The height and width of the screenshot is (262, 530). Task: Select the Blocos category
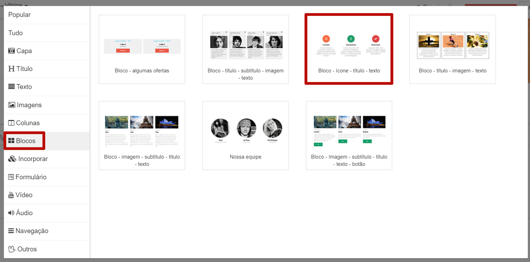pos(25,141)
